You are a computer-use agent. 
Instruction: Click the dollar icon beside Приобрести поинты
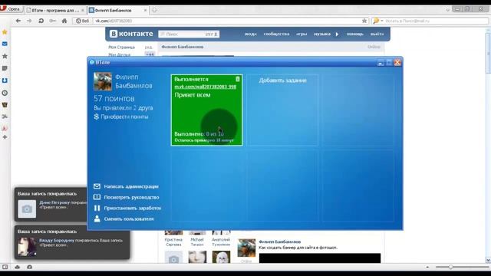[x=97, y=117]
